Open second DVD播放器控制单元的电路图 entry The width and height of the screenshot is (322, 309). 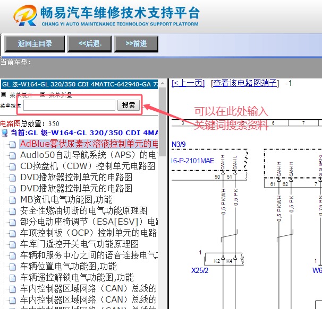[76, 188]
